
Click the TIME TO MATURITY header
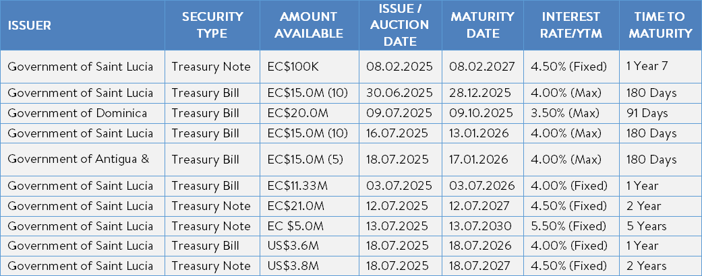click(660, 25)
